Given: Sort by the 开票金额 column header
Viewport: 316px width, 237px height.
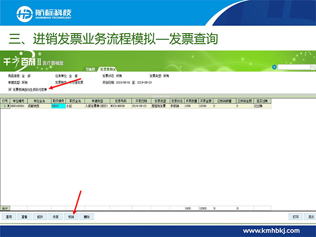Looking at the screenshot, I should pos(206,101).
